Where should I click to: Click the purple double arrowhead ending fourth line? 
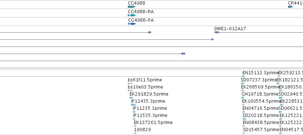click(183, 54)
